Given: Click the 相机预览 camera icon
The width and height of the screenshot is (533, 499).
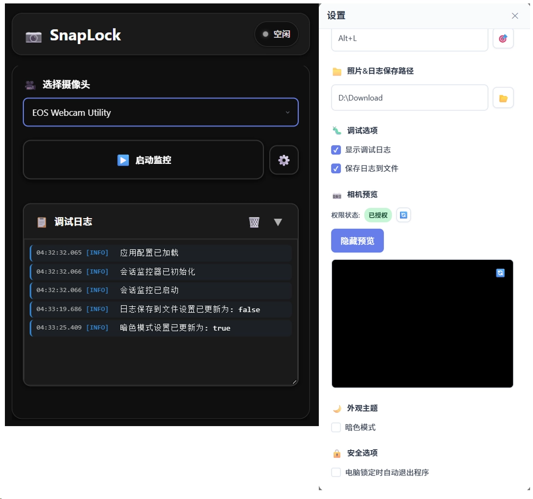Looking at the screenshot, I should tap(337, 195).
